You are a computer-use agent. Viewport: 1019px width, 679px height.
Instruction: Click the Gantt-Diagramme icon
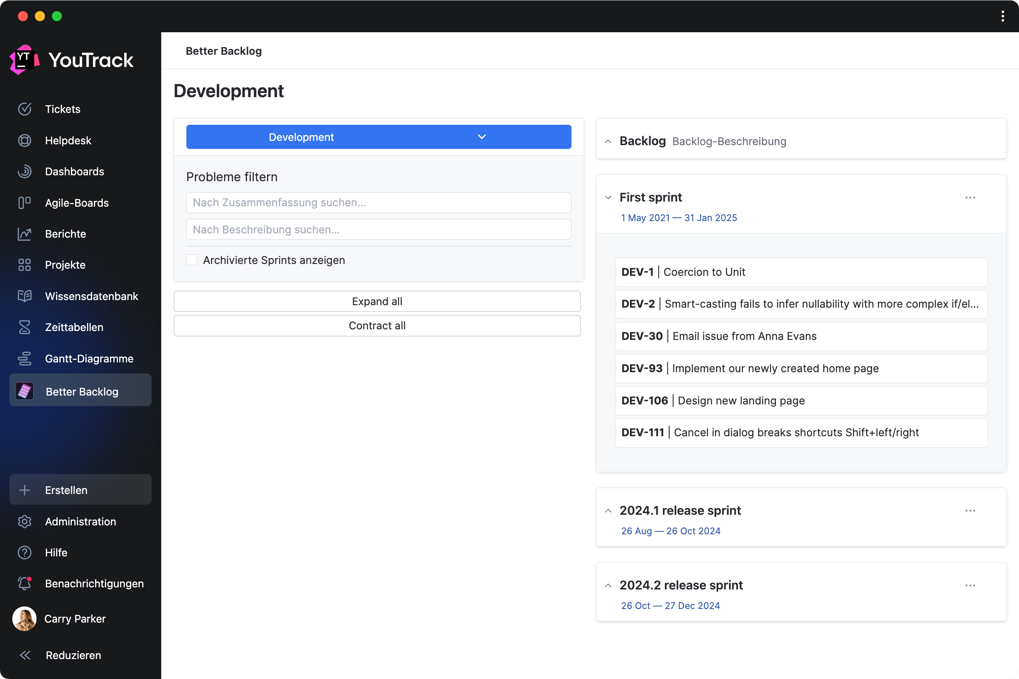(x=25, y=359)
